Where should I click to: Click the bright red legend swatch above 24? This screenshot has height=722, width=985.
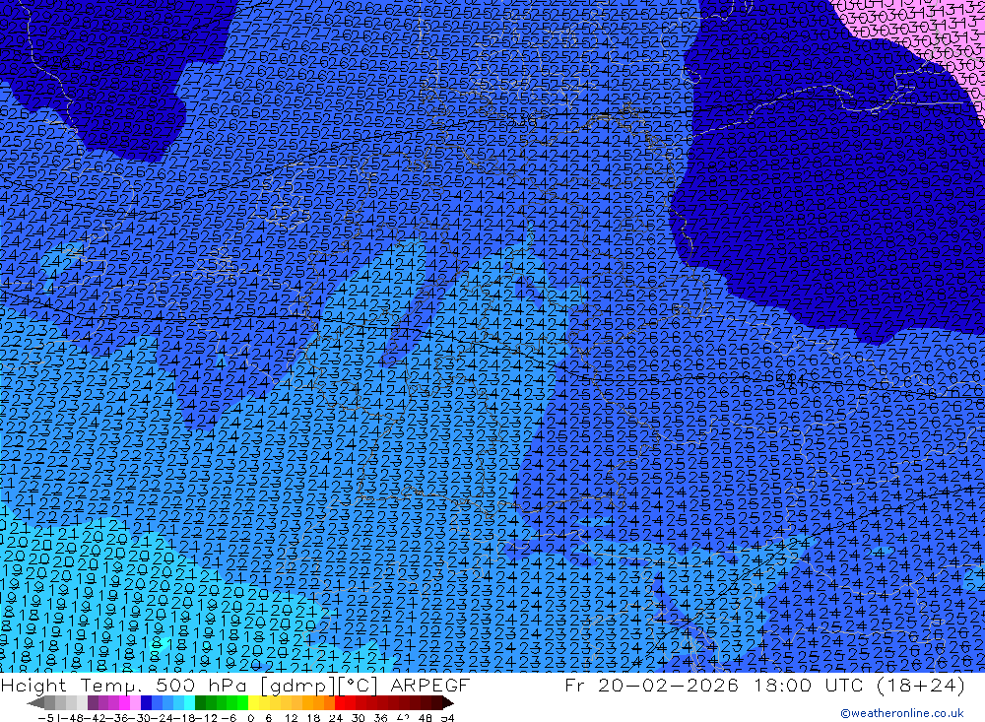[x=340, y=702]
